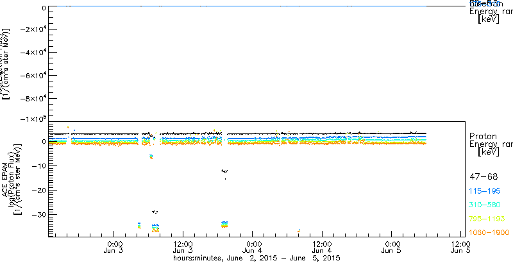
Task: Click the -6×10⁴ y-axis tick label
Action: coord(33,76)
